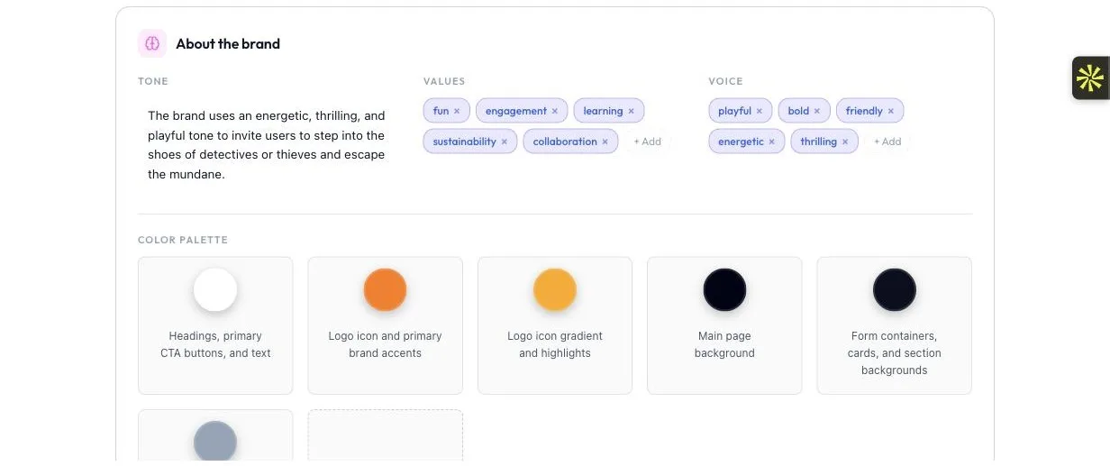Click the "engagement" tag label
Viewport: 1110px width, 466px height.
pyautogui.click(x=516, y=111)
